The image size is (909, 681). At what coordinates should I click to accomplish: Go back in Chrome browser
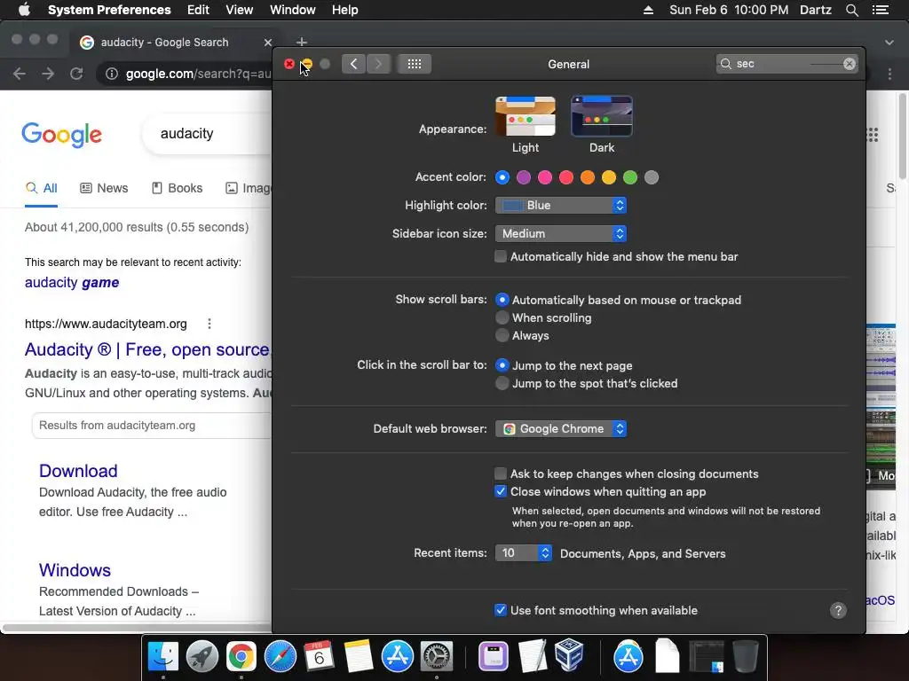point(20,74)
